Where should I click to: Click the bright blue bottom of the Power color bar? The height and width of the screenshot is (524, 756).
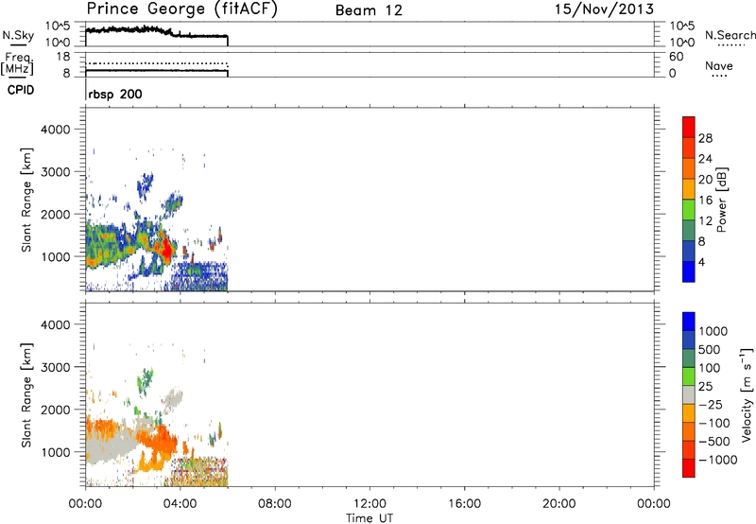pyautogui.click(x=689, y=271)
